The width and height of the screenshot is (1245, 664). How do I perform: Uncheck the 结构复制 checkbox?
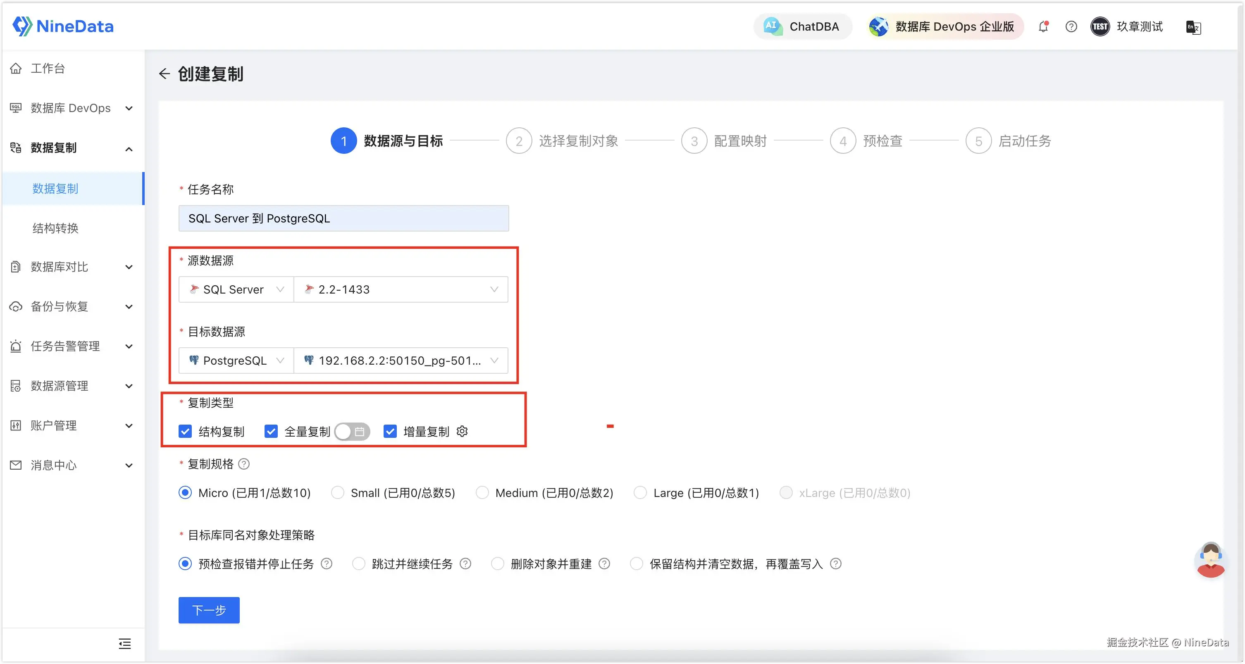click(x=185, y=431)
